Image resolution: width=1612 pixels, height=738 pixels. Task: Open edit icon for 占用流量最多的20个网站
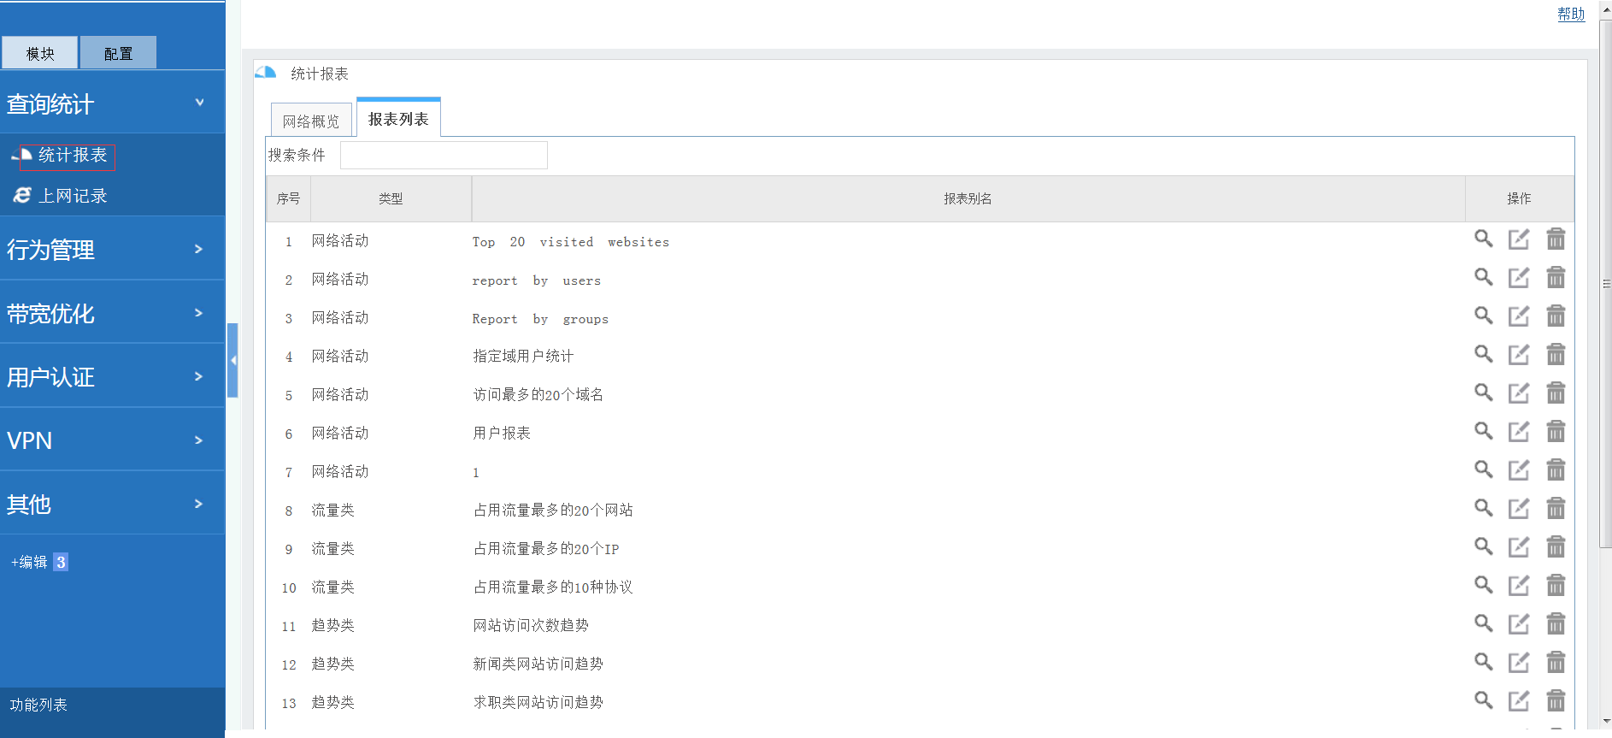point(1518,509)
